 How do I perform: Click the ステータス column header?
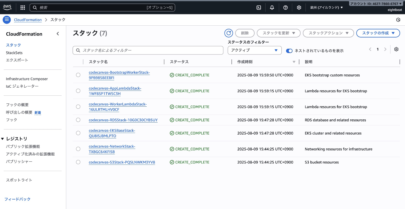(179, 62)
